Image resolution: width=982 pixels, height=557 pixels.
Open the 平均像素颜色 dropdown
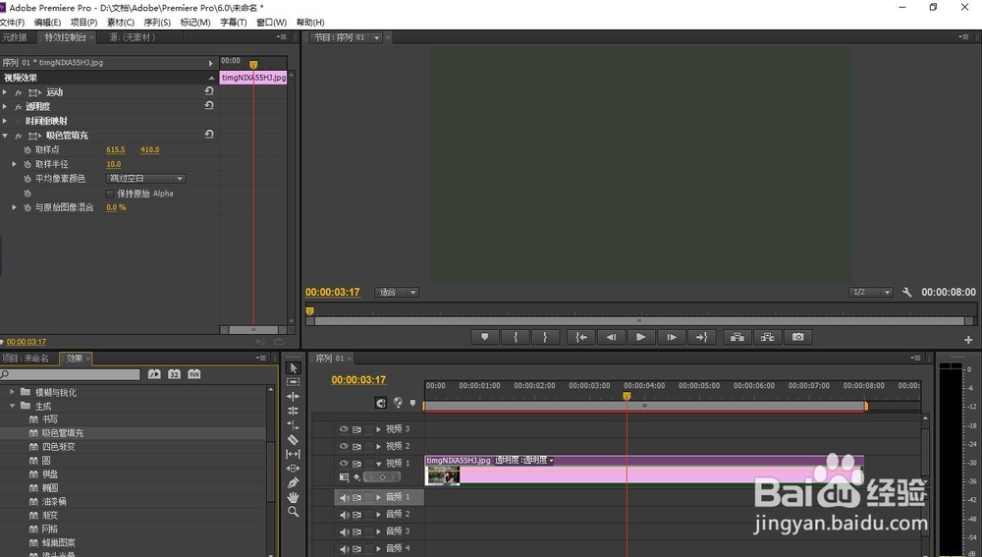pos(145,179)
